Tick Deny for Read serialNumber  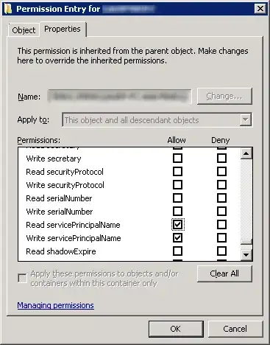click(221, 198)
